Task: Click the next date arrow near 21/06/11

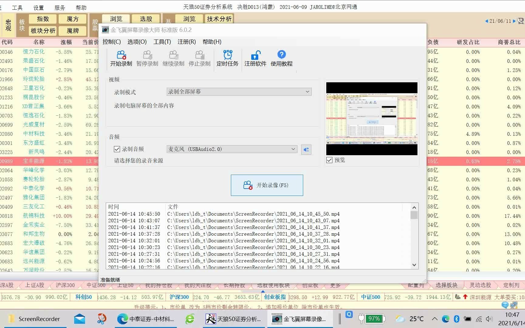Action: pos(514,21)
